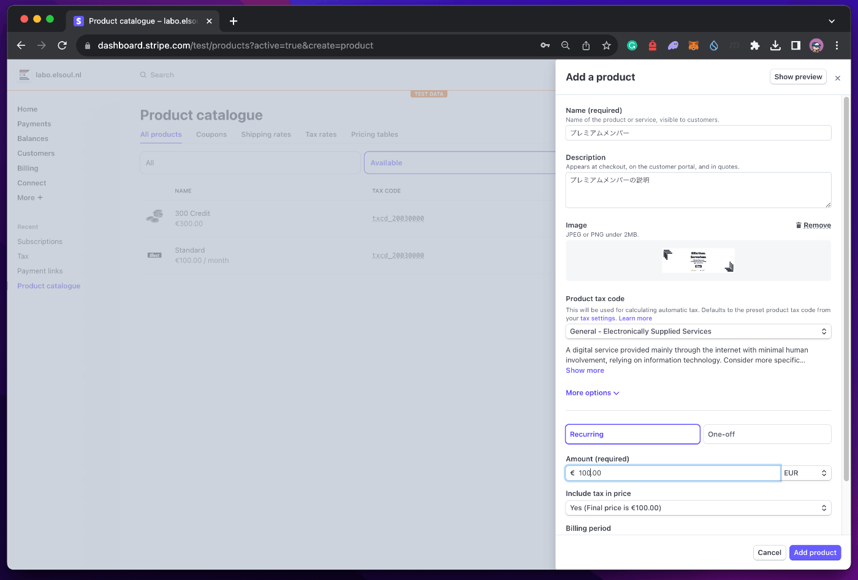Open the browser Downloads icon
The width and height of the screenshot is (858, 580).
[775, 45]
